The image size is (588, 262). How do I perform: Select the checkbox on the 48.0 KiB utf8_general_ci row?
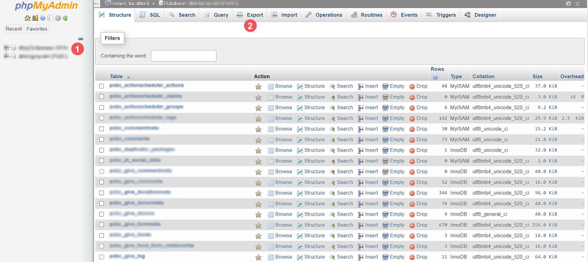pos(102,214)
